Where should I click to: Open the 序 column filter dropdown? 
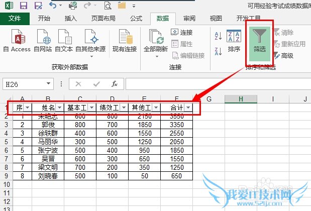(27, 108)
